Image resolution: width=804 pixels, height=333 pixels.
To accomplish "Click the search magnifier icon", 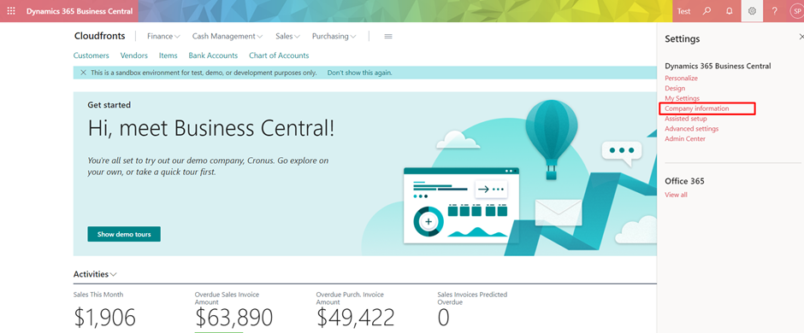I will [707, 11].
